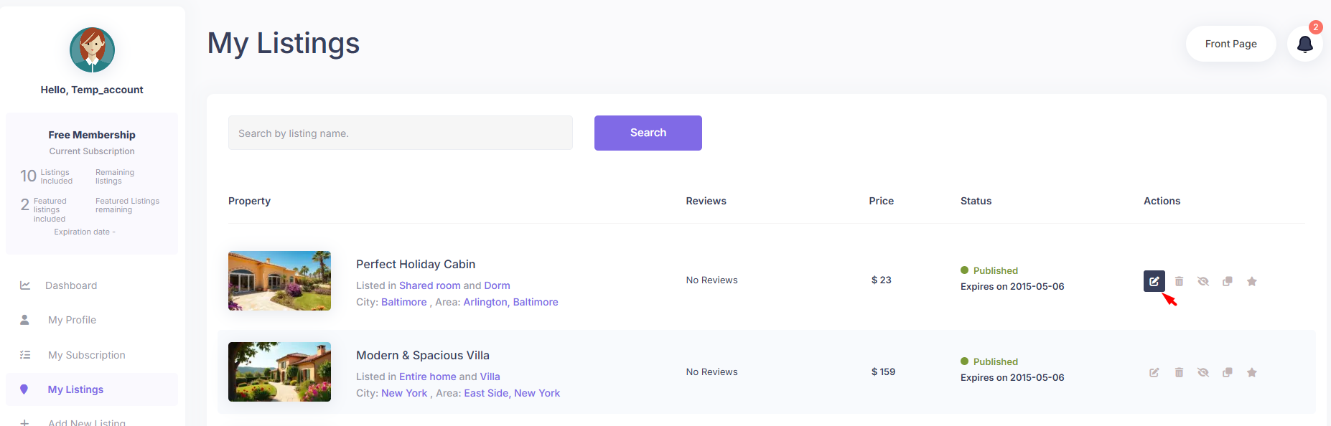This screenshot has width=1331, height=426.
Task: Open the Perfect Holiday Cabin title link
Action: tap(416, 264)
